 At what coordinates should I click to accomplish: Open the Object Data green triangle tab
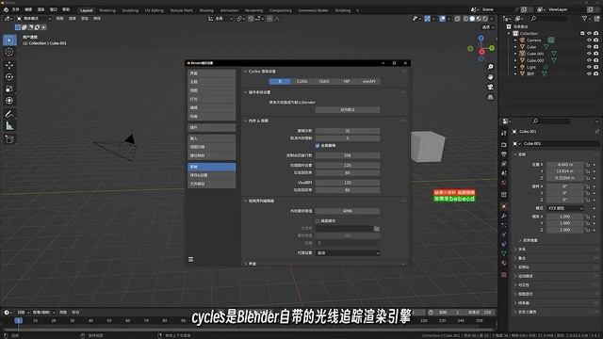pos(504,253)
